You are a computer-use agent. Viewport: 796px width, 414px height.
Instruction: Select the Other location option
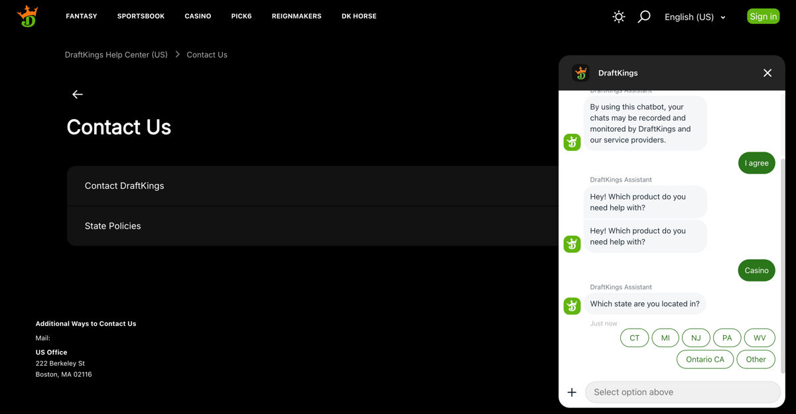click(x=756, y=359)
